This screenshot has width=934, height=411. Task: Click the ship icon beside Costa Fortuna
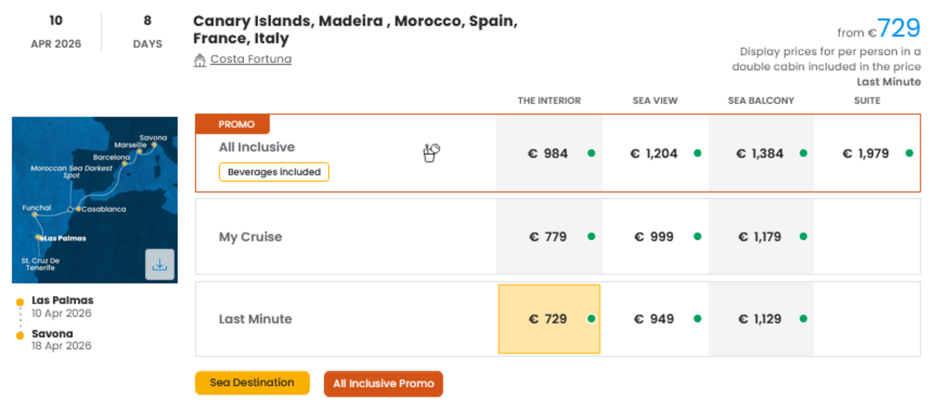point(200,60)
